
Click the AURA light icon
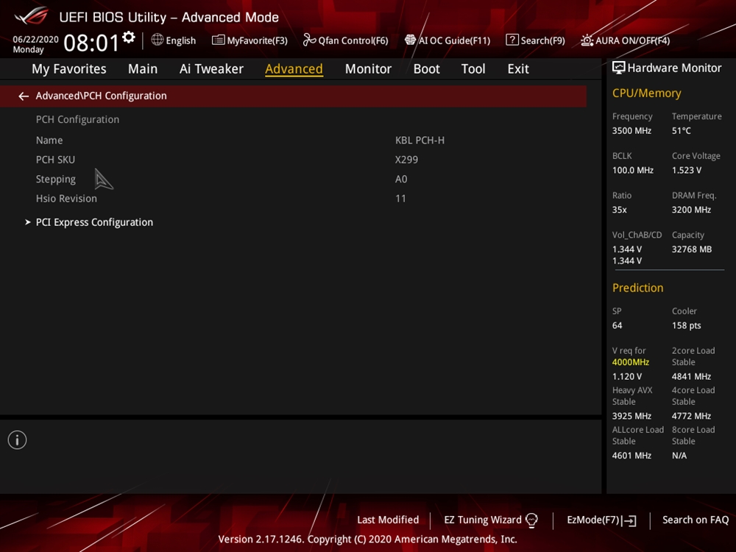pyautogui.click(x=587, y=40)
